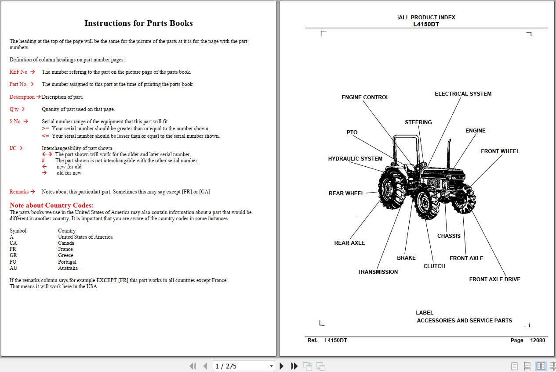Open the page number dropdown arrow
The width and height of the screenshot is (556, 372).
pyautogui.click(x=271, y=366)
